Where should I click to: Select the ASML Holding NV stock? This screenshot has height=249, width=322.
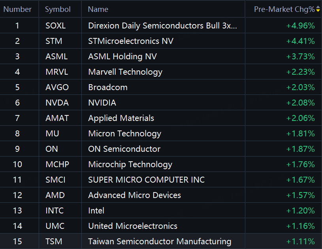pyautogui.click(x=122, y=57)
